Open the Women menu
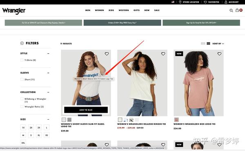 (99, 10)
